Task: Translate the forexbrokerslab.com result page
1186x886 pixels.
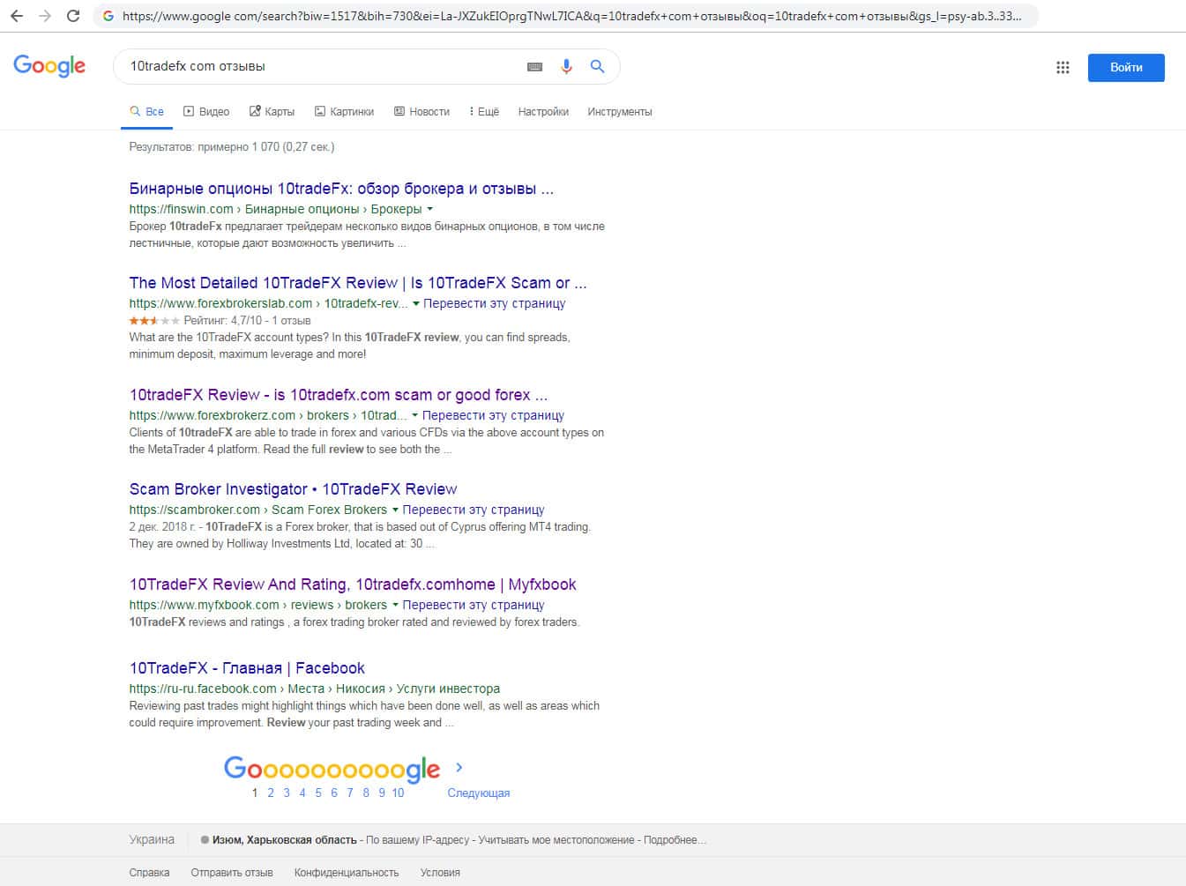Action: tap(495, 303)
